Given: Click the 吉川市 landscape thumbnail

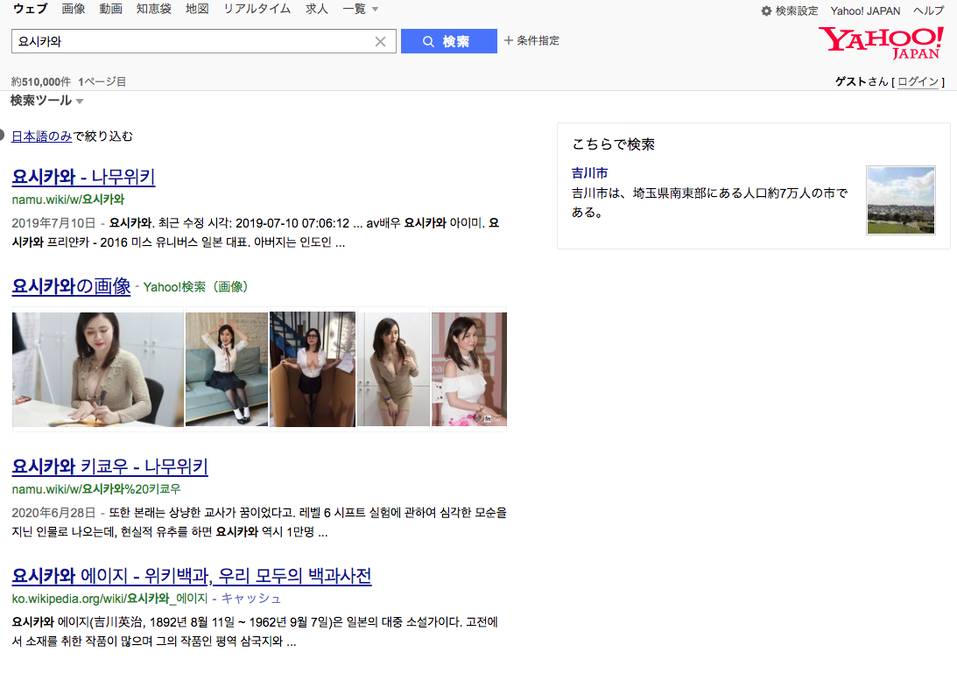Looking at the screenshot, I should [x=901, y=200].
